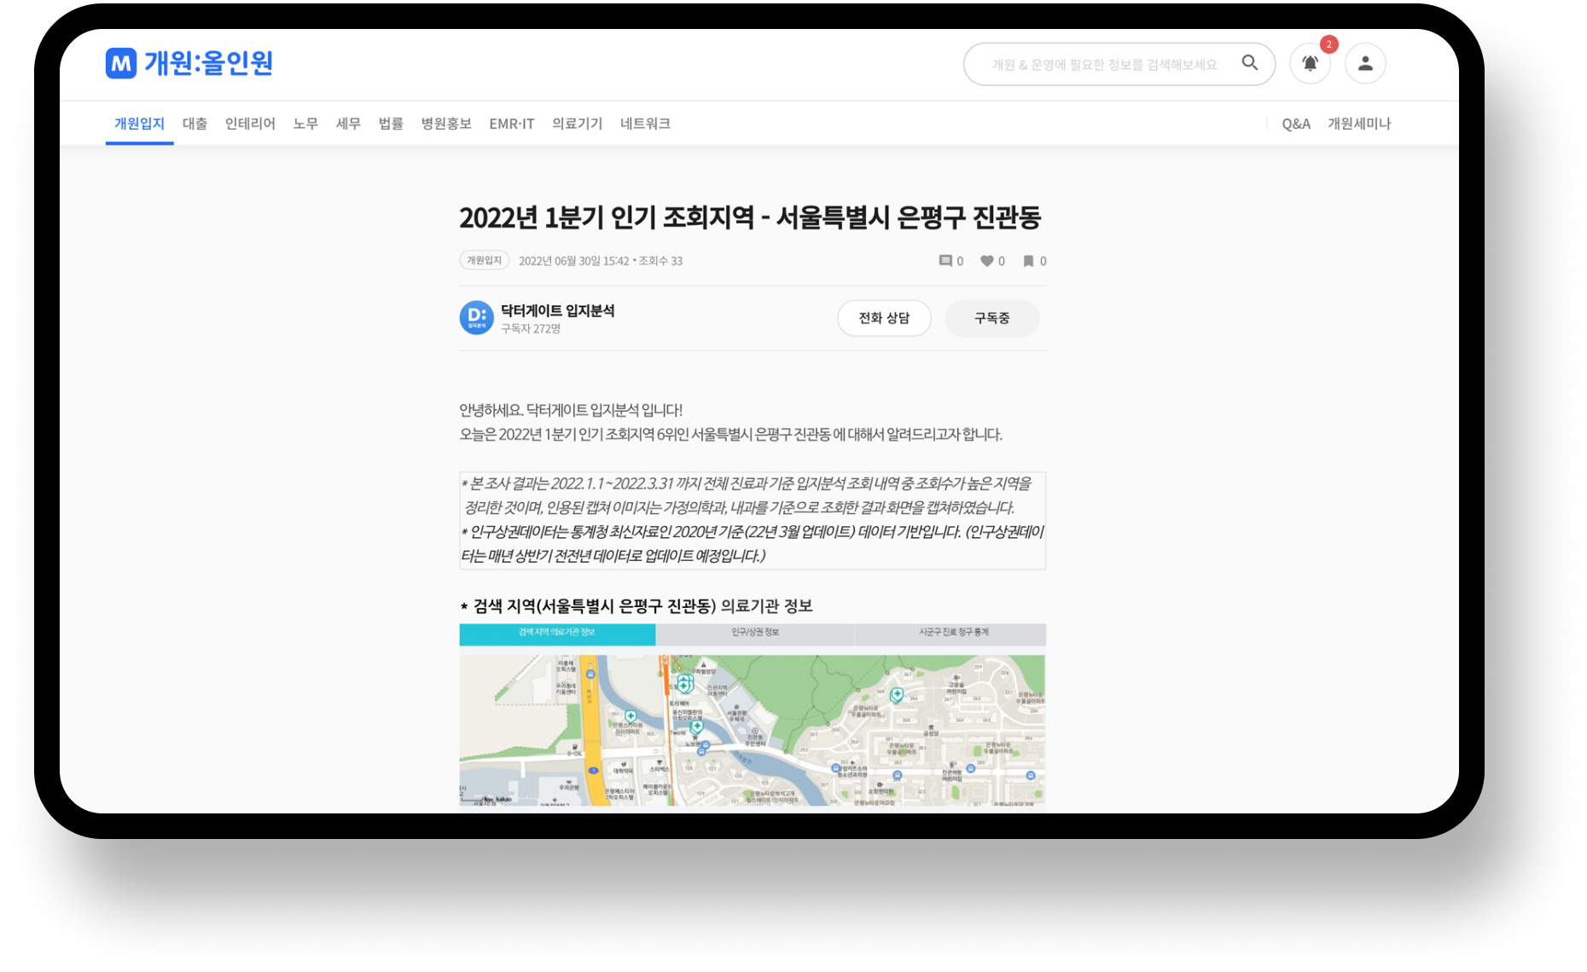
Task: Switch to the 시군구 진료 청구 통계 tab
Action: tap(950, 634)
